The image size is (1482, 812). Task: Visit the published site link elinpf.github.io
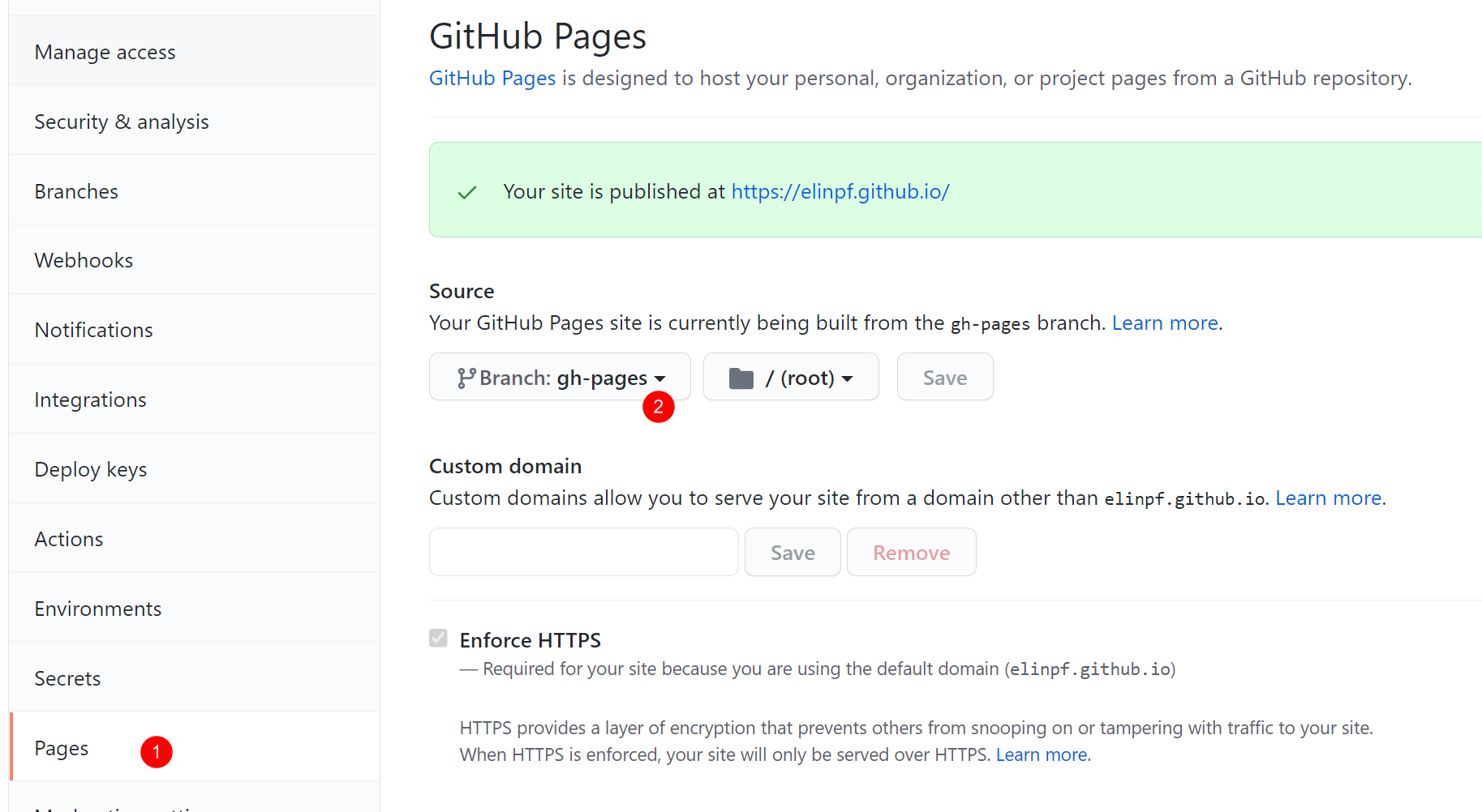840,191
